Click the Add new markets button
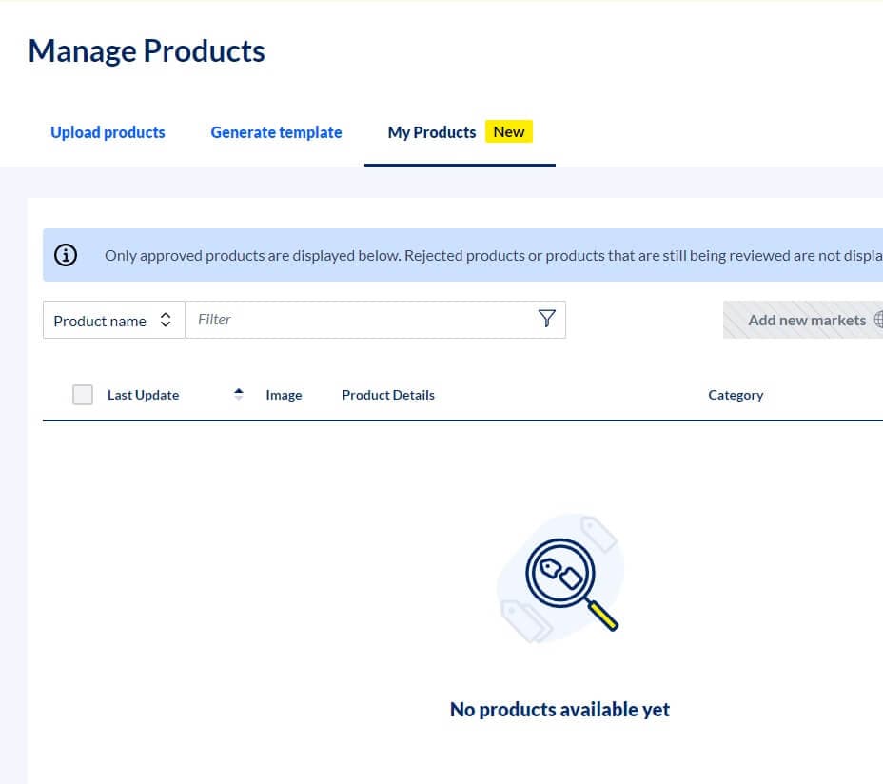 pyautogui.click(x=809, y=320)
